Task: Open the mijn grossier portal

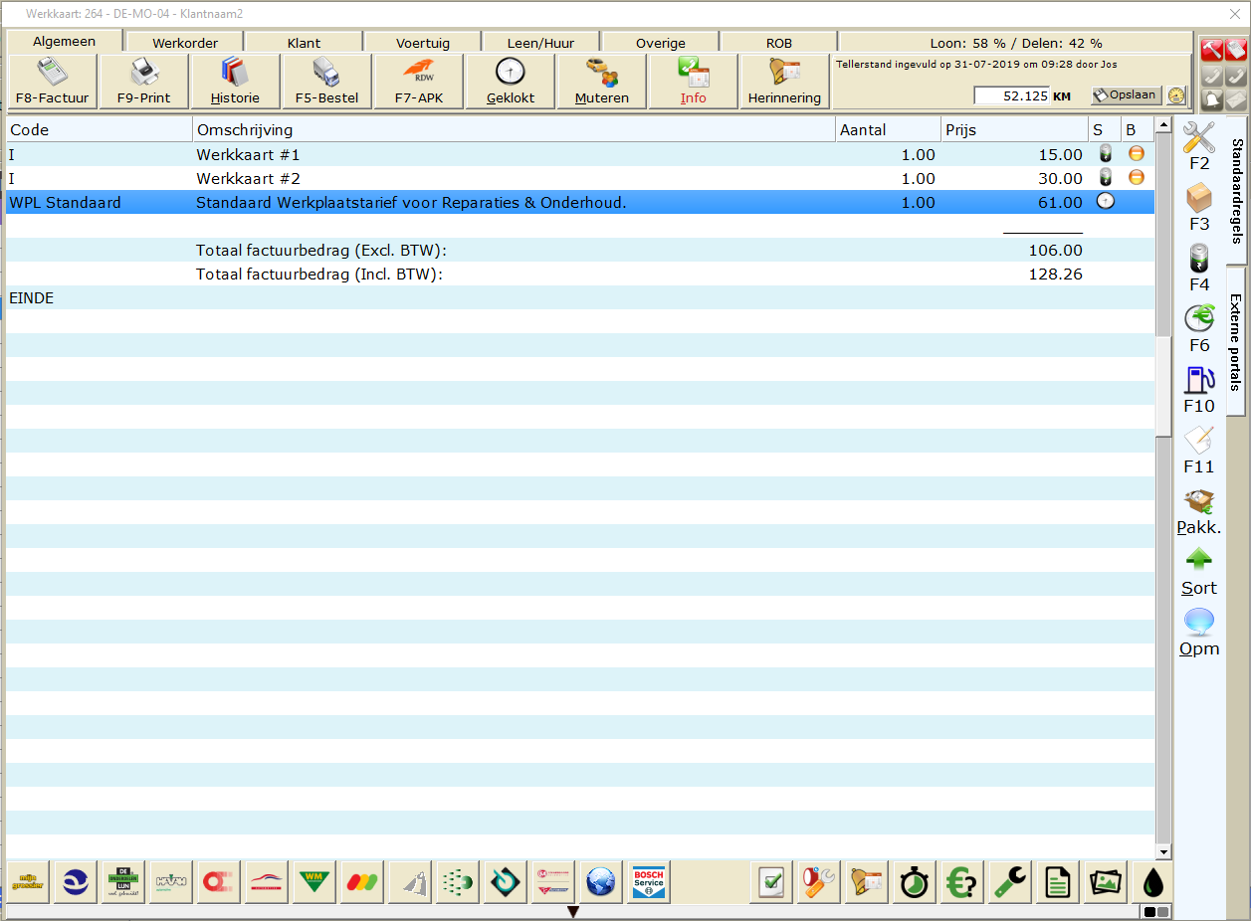Action: [x=28, y=882]
